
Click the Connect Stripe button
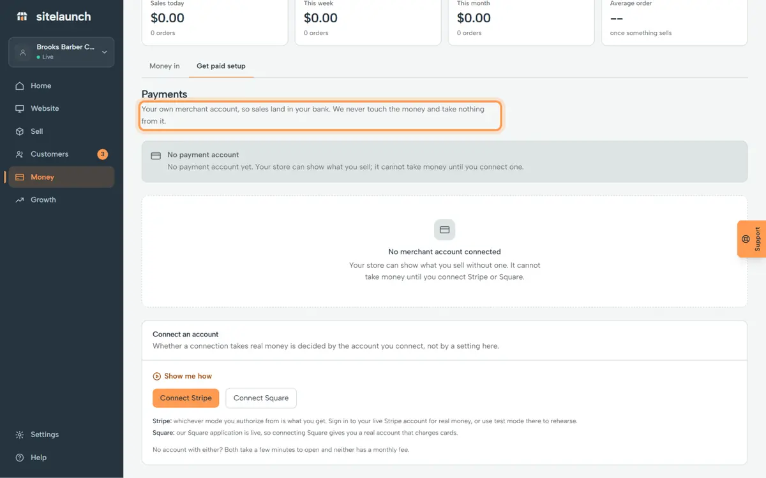coord(186,398)
